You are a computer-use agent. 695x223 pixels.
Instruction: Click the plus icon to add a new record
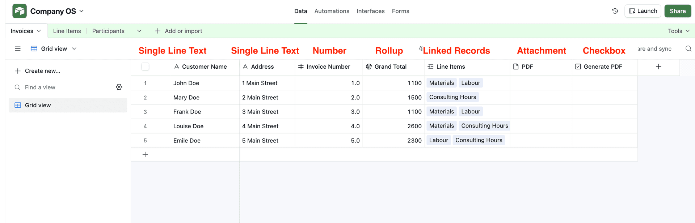tap(145, 154)
